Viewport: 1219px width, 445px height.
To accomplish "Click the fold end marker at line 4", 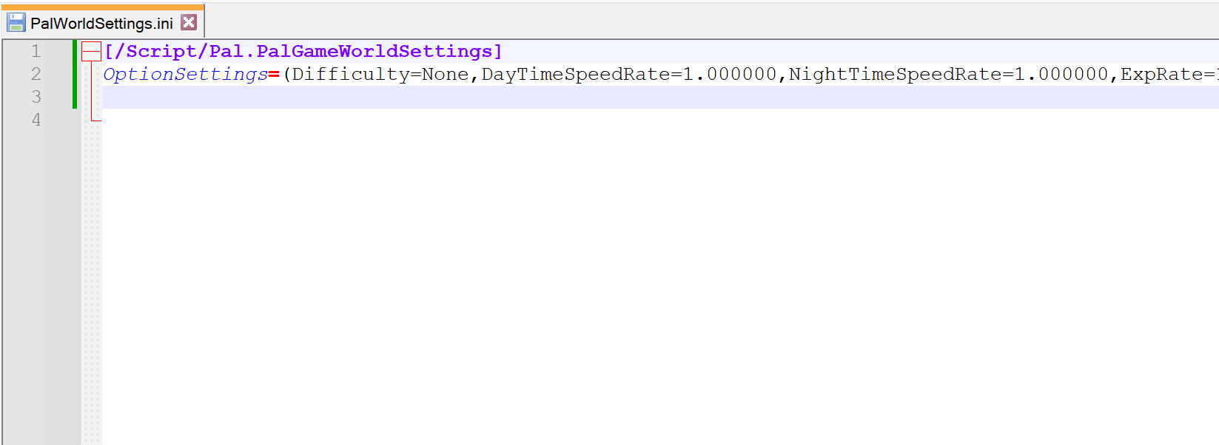I will tap(94, 119).
